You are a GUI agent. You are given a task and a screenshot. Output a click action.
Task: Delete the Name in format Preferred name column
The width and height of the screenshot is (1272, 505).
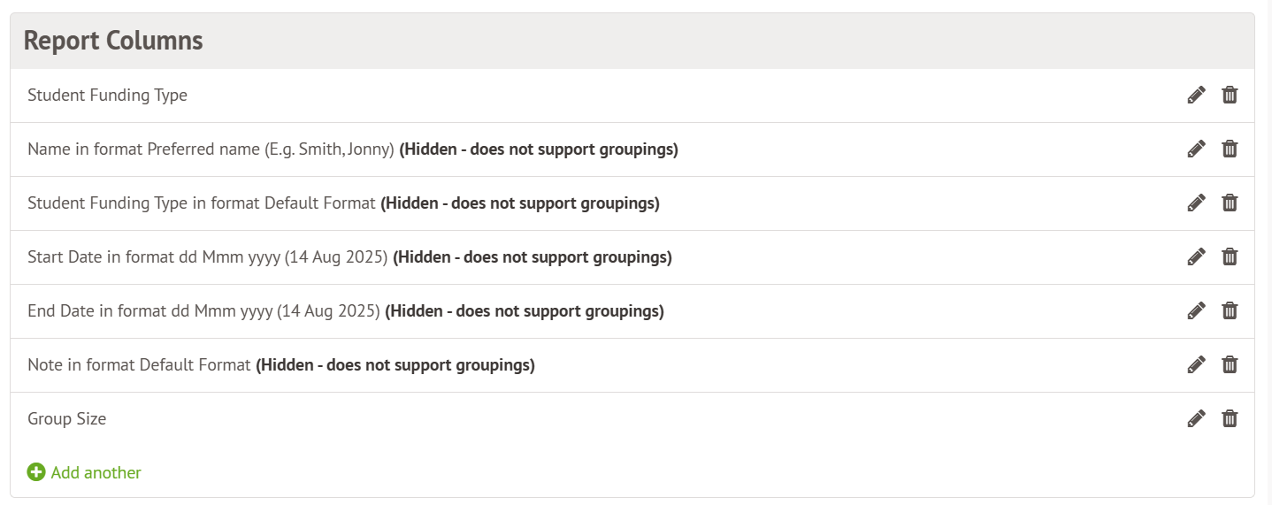point(1230,149)
